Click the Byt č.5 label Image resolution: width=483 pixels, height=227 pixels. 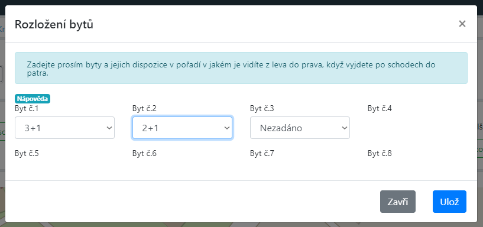point(27,153)
